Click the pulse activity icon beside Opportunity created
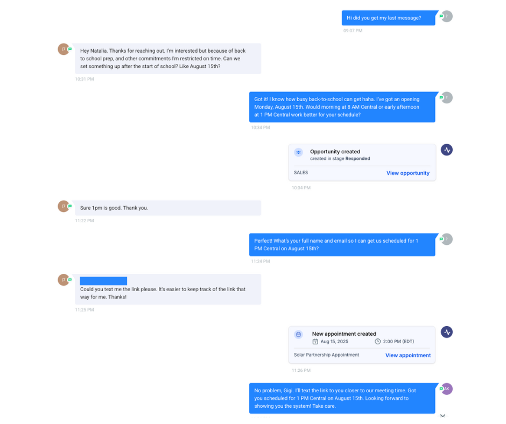 tap(446, 150)
